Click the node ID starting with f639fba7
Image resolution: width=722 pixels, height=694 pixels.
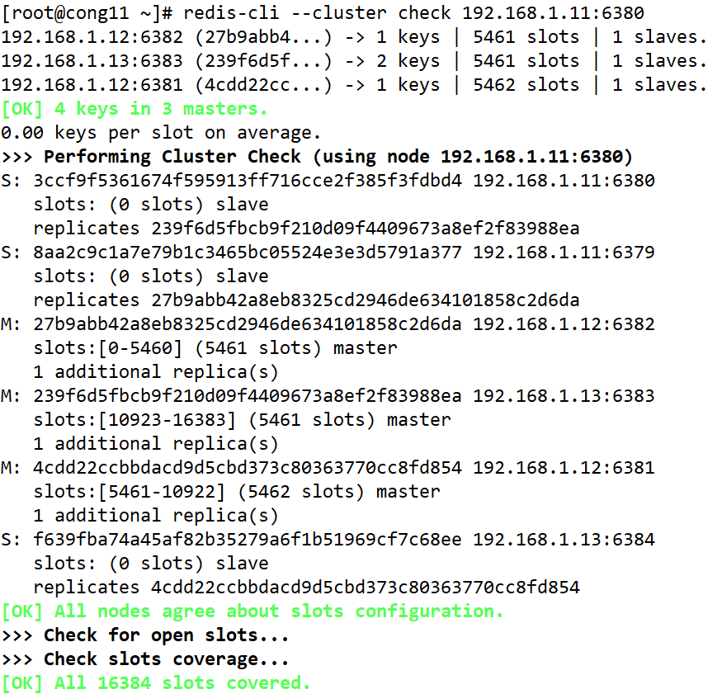tap(248, 540)
